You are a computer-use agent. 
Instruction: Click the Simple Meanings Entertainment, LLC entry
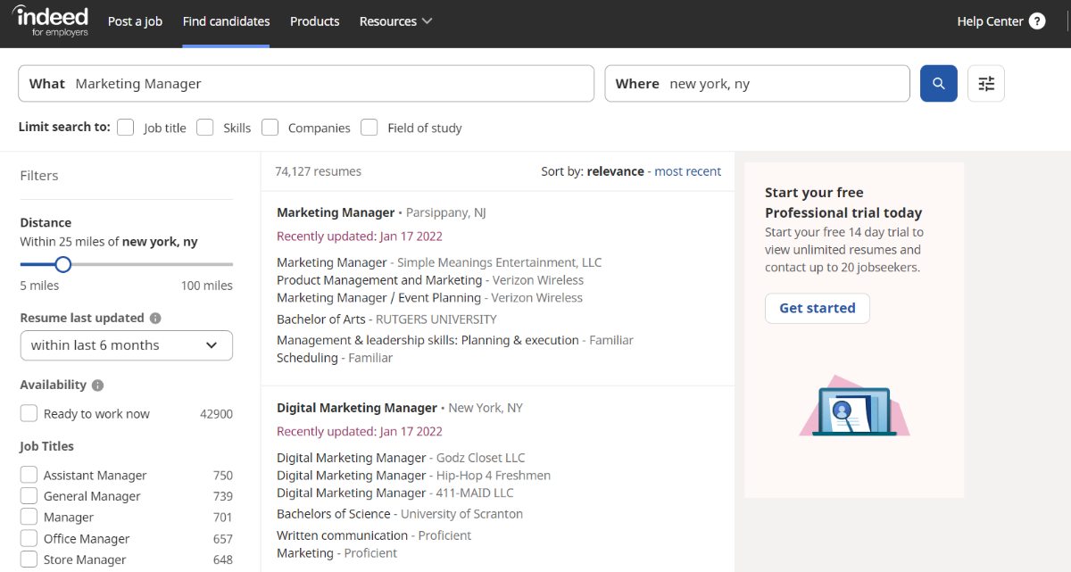click(500, 262)
